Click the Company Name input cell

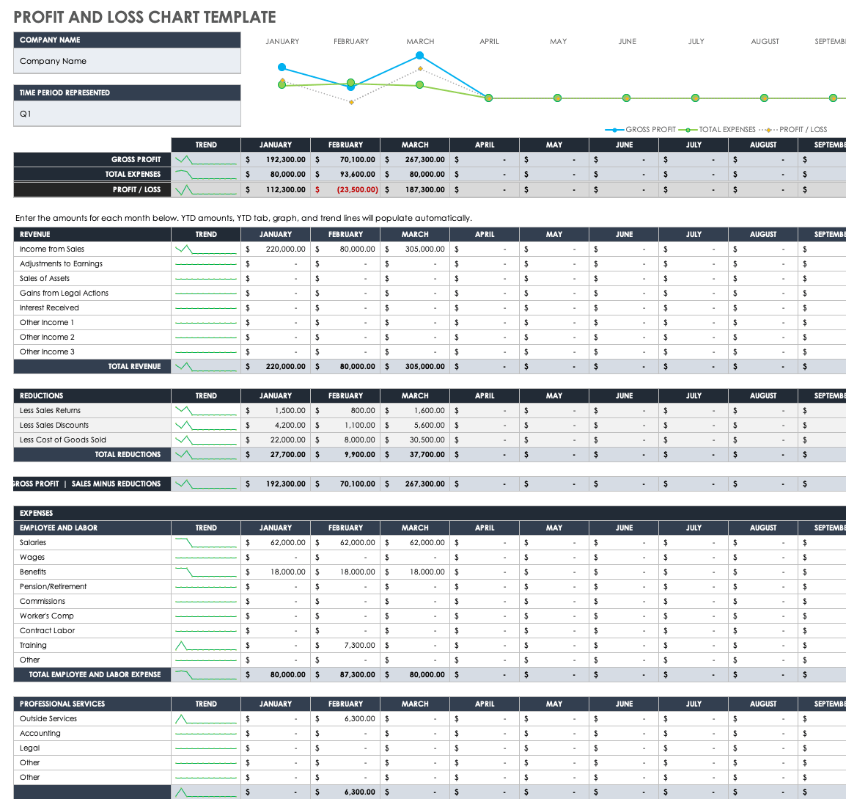[127, 61]
